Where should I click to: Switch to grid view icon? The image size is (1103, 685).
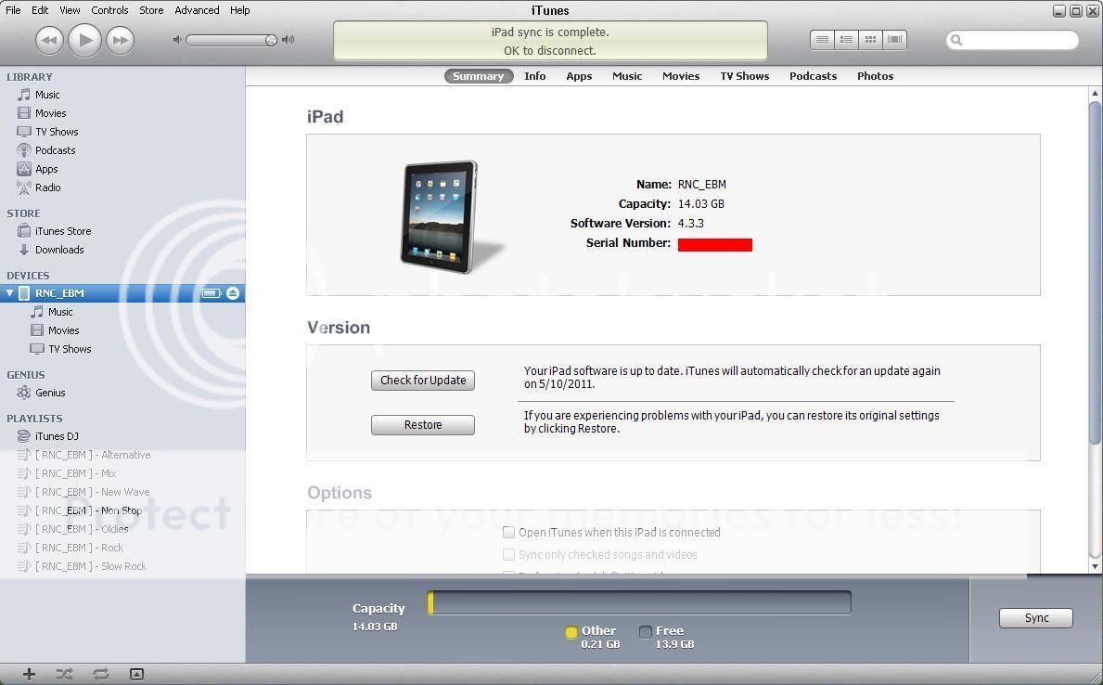coord(870,40)
